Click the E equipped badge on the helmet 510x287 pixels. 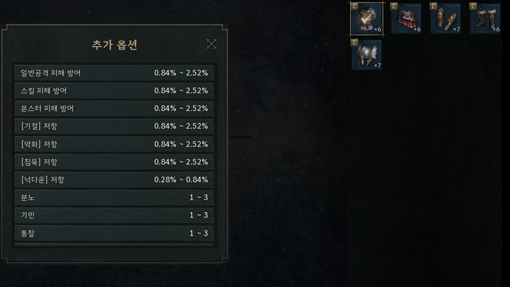pos(355,43)
